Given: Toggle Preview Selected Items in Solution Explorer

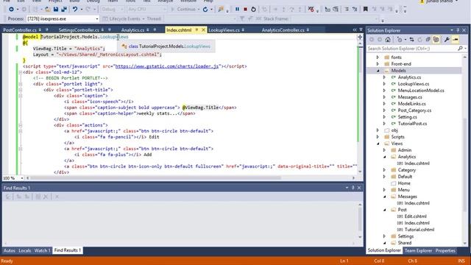Looking at the screenshot, I should (456, 40).
